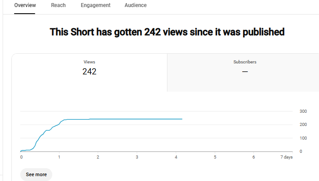Click the 7 days axis label
319x181 pixels.
[286, 157]
